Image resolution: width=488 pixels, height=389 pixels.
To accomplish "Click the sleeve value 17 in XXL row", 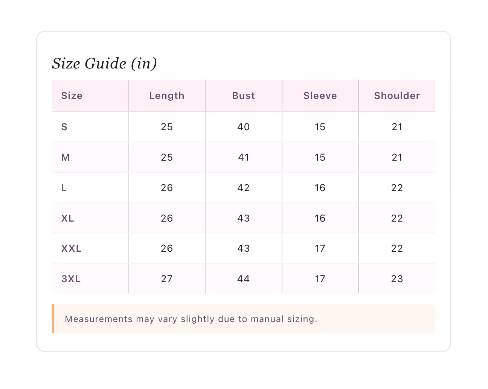I will tap(320, 248).
